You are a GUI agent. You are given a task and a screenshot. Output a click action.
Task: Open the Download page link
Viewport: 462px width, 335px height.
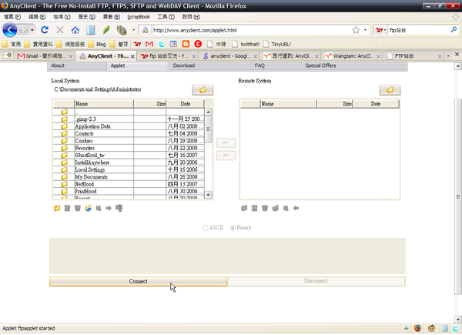[184, 65]
